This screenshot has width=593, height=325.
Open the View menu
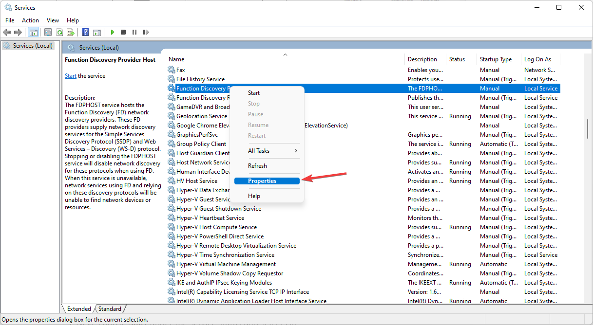53,20
